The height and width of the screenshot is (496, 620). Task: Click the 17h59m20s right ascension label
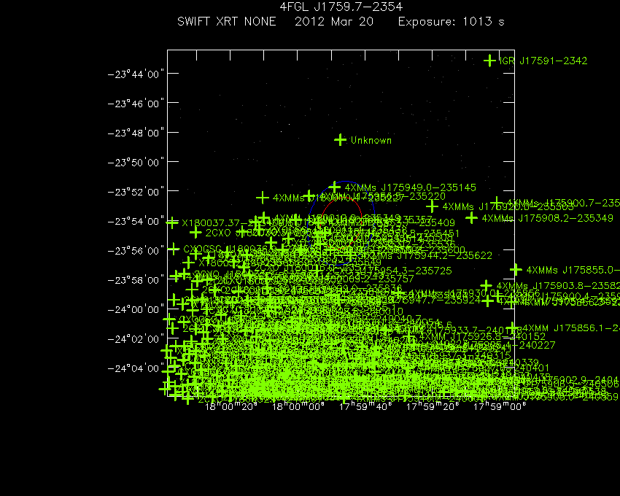click(433, 406)
